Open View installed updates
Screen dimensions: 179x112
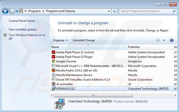click(x=23, y=29)
